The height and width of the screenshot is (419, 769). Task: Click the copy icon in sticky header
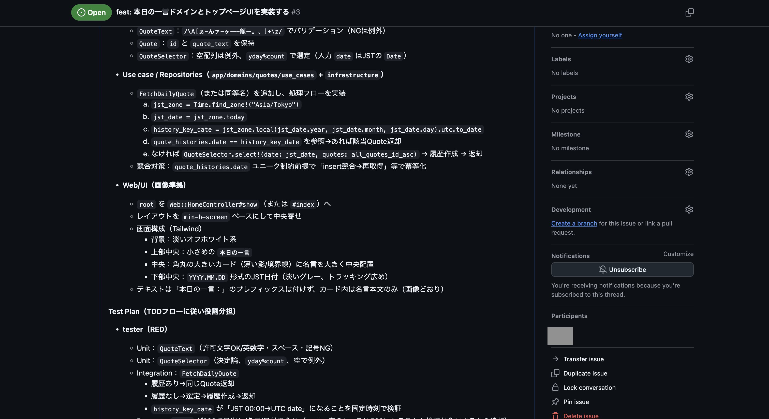coord(689,12)
